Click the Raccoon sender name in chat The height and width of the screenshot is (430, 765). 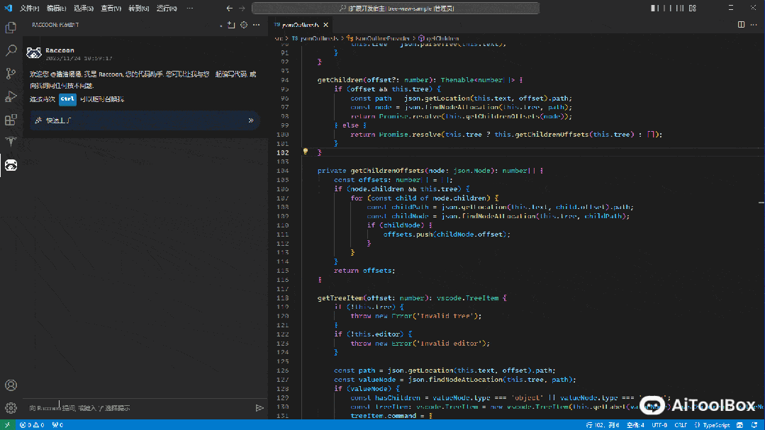[x=60, y=50]
